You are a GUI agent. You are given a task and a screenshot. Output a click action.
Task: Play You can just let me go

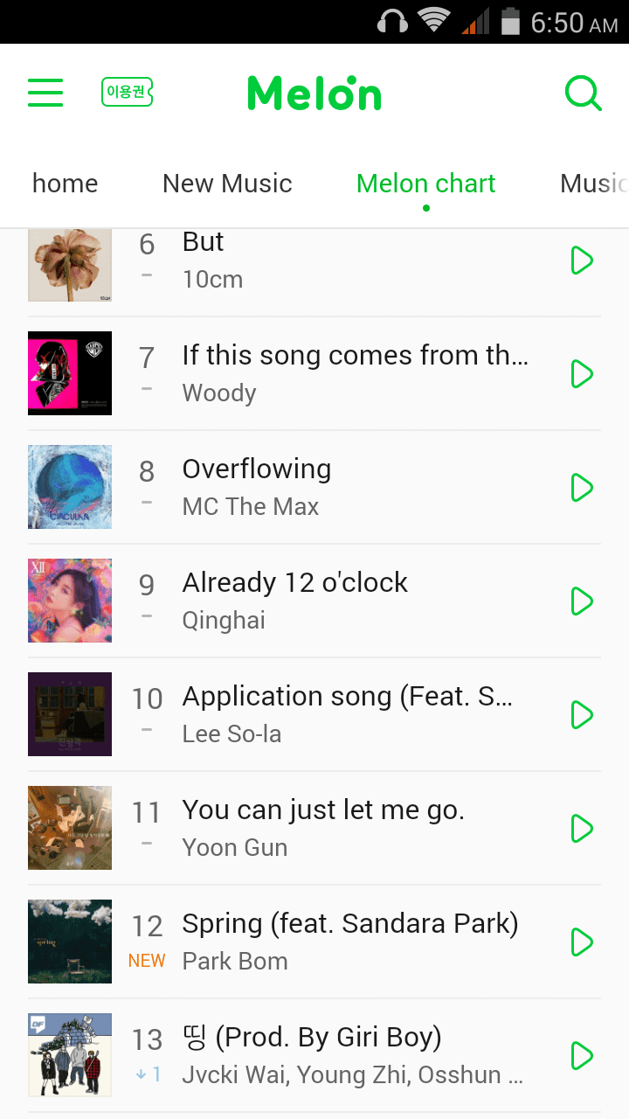(582, 829)
